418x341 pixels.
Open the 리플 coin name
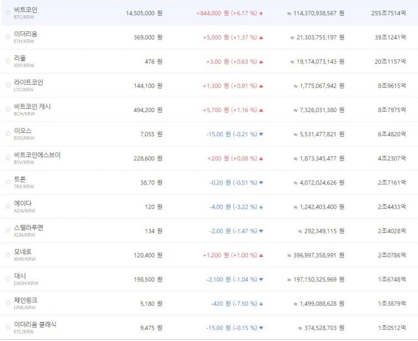click(20, 58)
